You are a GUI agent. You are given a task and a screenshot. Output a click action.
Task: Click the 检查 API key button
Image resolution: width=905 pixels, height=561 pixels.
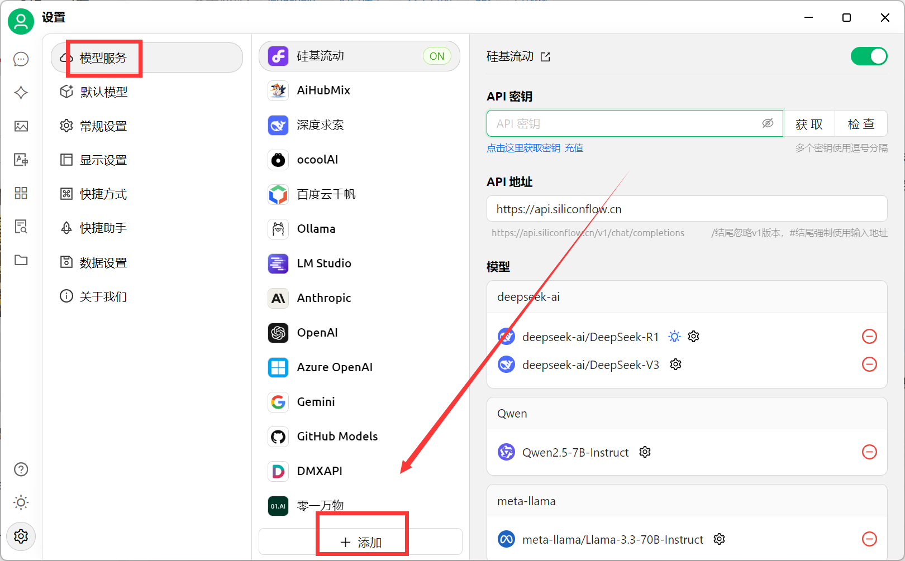pyautogui.click(x=861, y=123)
